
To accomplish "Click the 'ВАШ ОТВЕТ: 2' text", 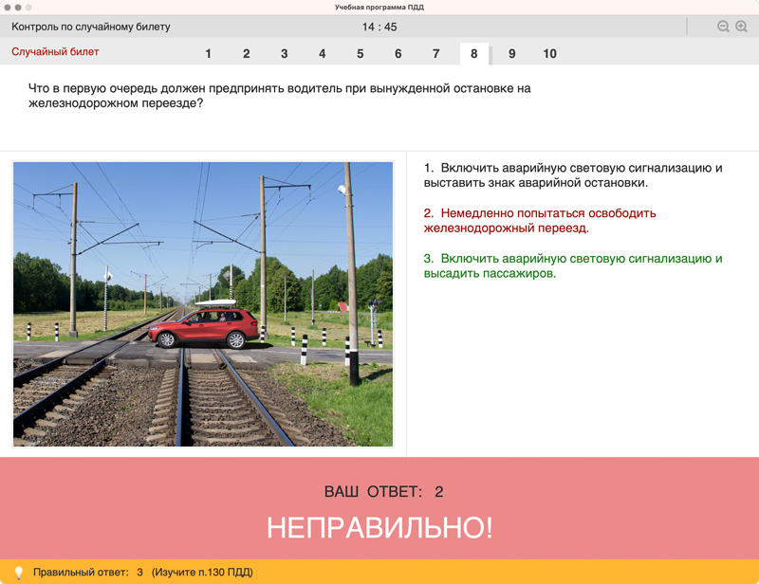I will click(x=384, y=492).
